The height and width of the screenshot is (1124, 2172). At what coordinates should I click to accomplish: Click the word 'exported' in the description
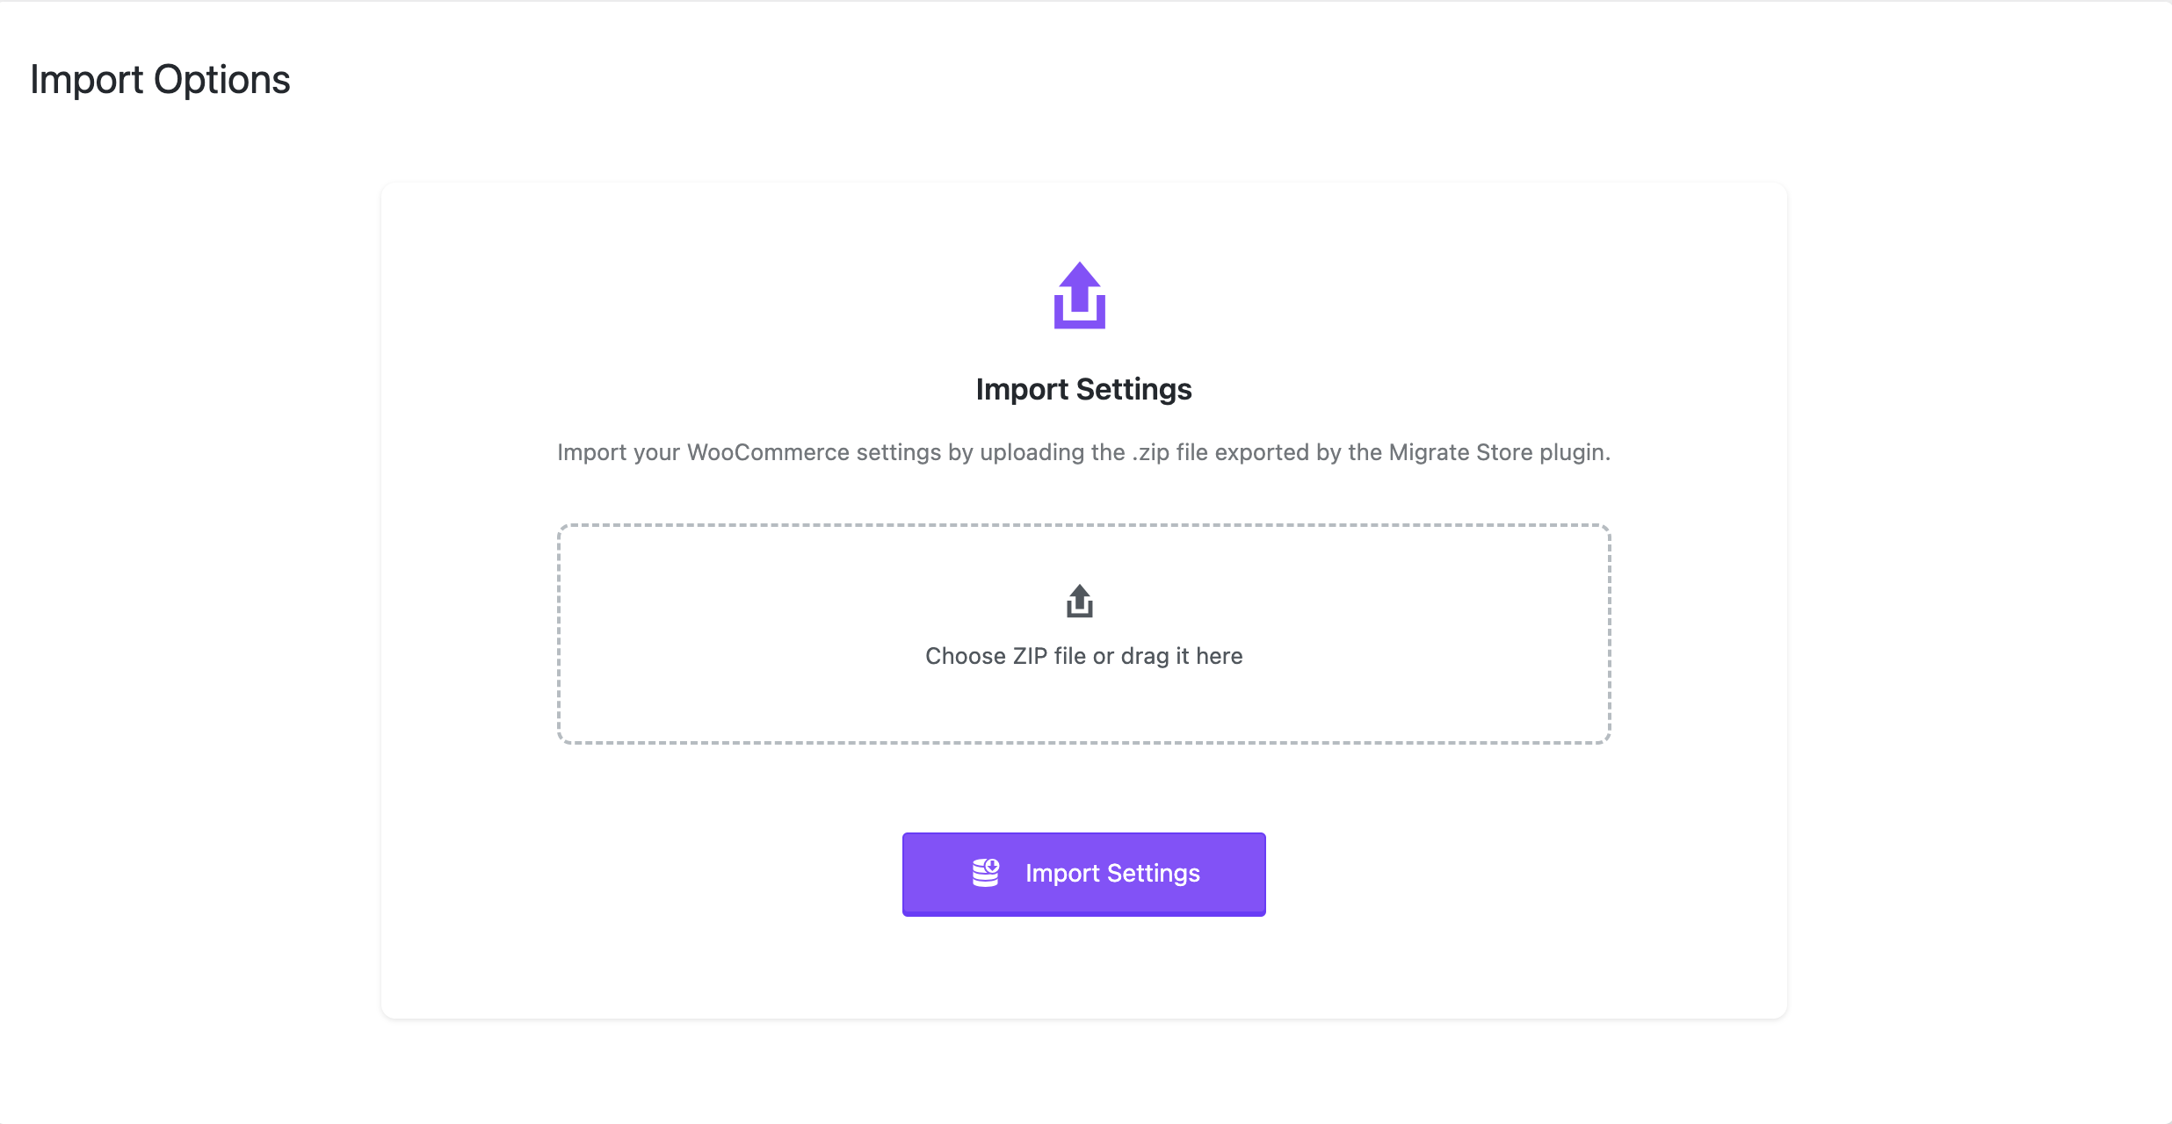coord(1262,452)
